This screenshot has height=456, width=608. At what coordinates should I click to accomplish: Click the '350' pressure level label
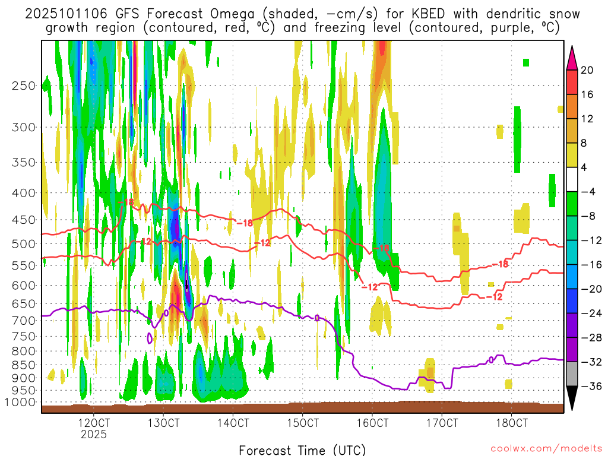pyautogui.click(x=24, y=163)
